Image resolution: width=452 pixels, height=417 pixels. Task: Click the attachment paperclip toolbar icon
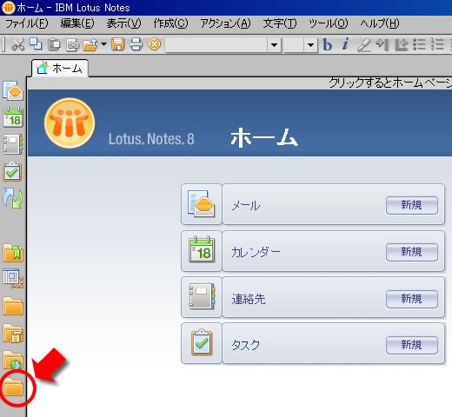tap(72, 45)
